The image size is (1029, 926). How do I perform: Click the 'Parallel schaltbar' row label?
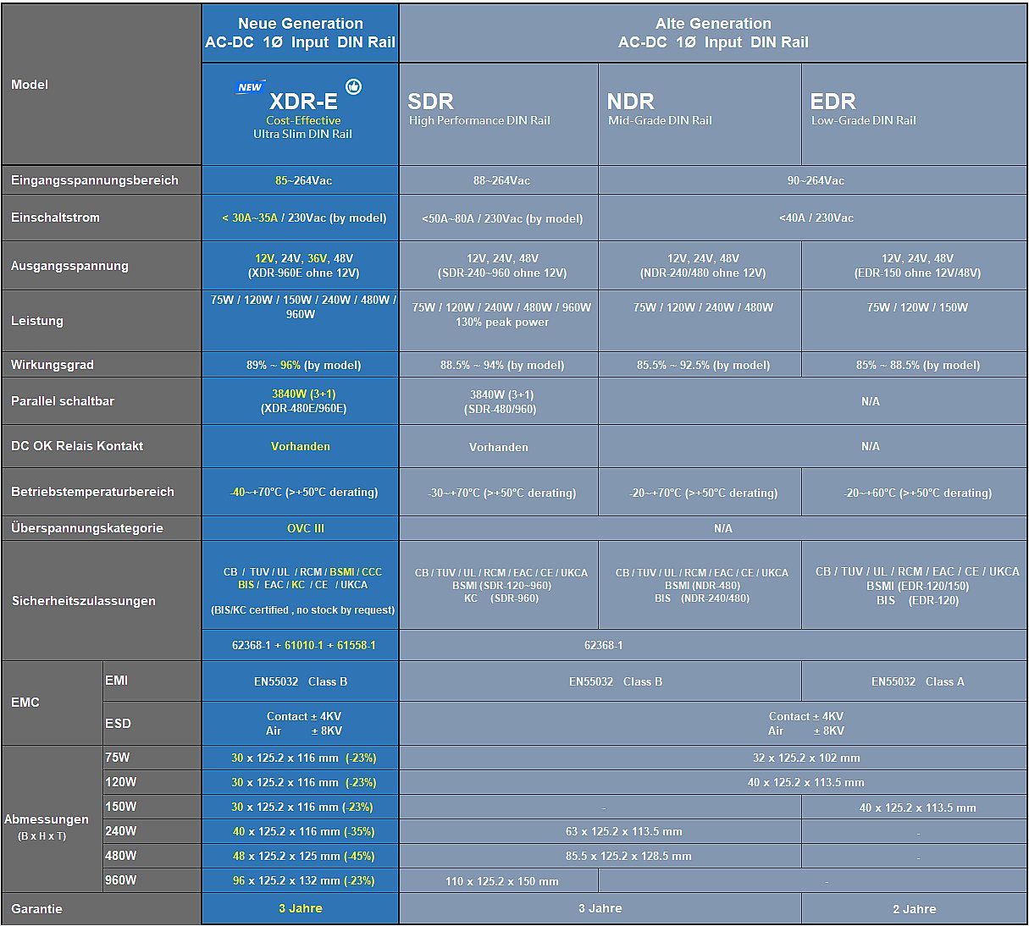click(63, 401)
